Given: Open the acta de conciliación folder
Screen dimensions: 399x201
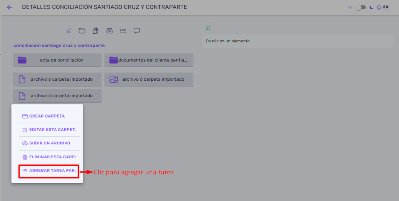Looking at the screenshot, I should tap(57, 60).
